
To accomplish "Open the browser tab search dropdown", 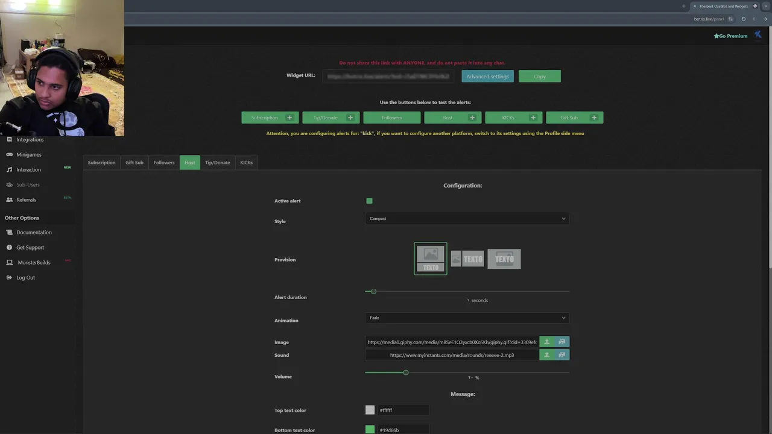I will 766,6.
